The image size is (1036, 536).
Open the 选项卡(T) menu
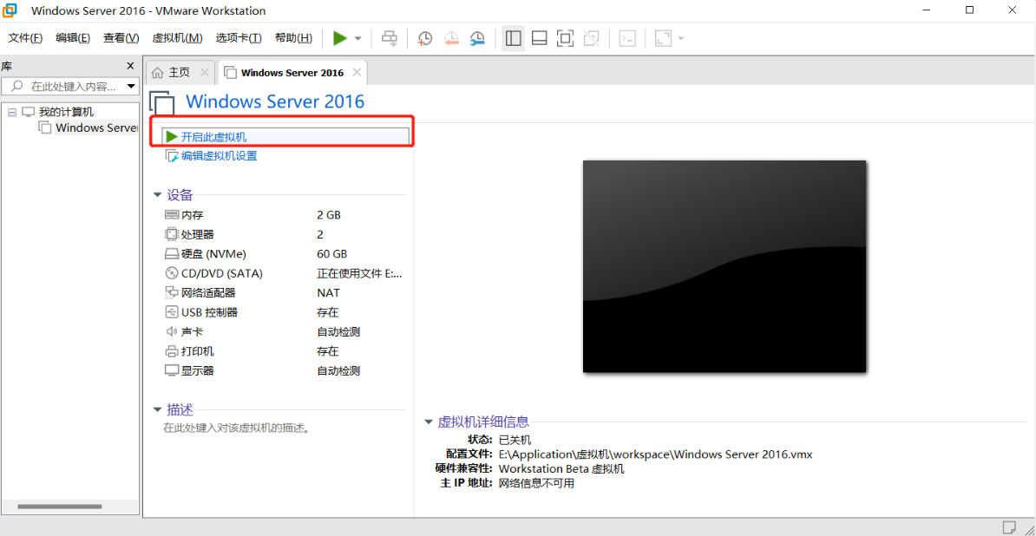pos(239,38)
